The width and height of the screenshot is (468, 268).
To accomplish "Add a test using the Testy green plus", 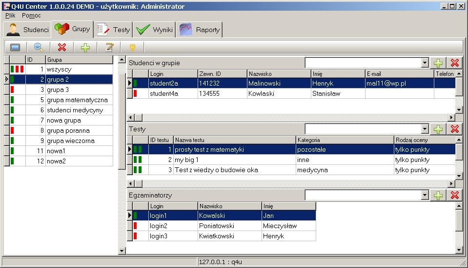I will coord(438,129).
